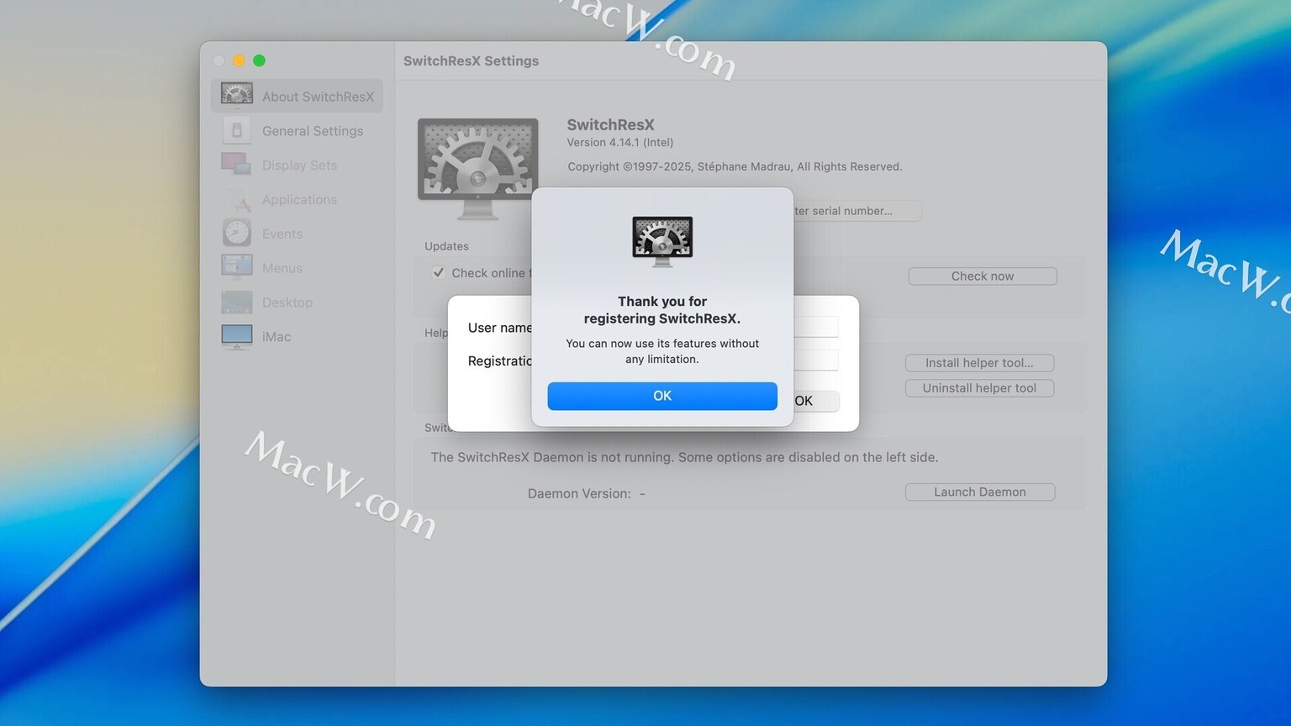Click Launch Daemon button
The width and height of the screenshot is (1291, 726).
980,492
